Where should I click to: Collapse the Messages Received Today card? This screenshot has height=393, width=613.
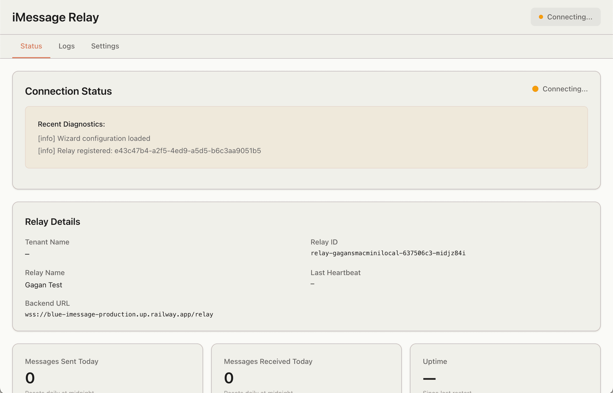268,361
